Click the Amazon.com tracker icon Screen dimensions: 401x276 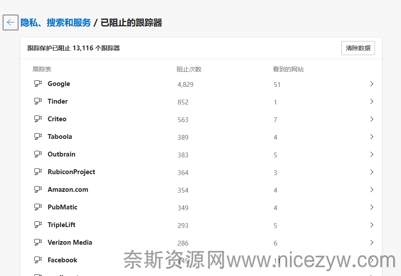pos(38,190)
